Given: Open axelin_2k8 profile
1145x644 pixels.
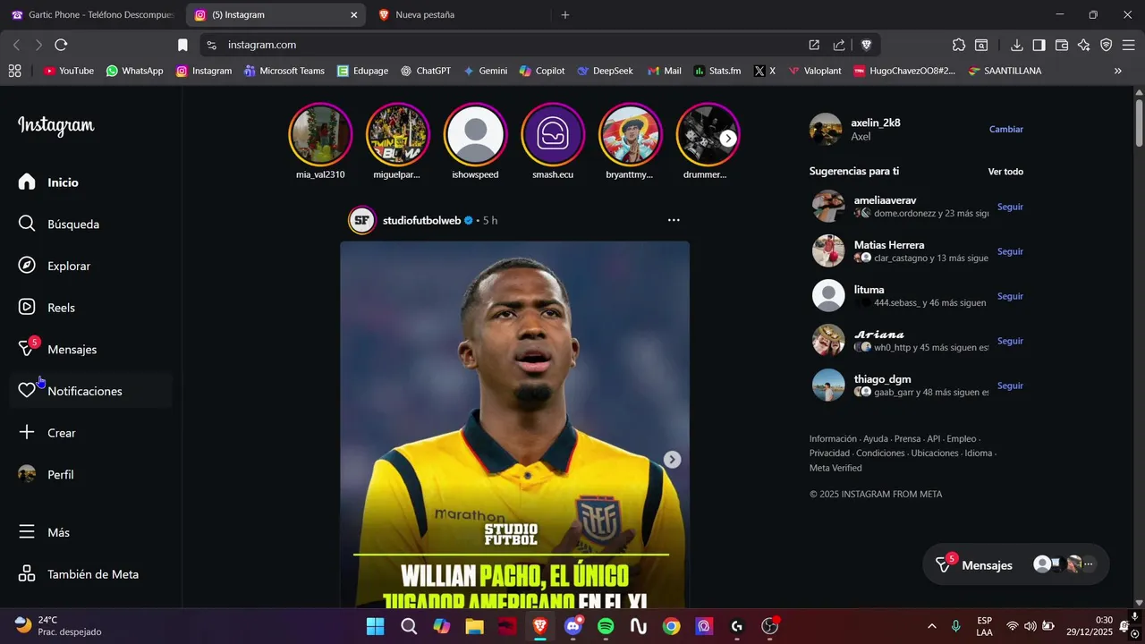Looking at the screenshot, I should (876, 123).
